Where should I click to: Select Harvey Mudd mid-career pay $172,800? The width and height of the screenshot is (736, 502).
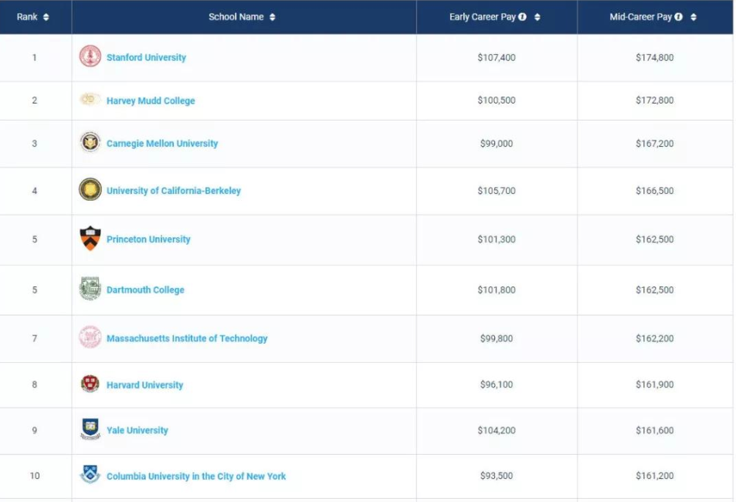click(654, 100)
